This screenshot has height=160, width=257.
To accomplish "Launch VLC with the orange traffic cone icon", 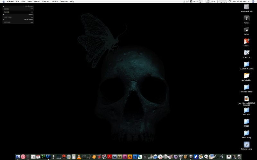I will (79, 157).
